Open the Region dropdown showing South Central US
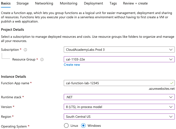 [119, 116]
